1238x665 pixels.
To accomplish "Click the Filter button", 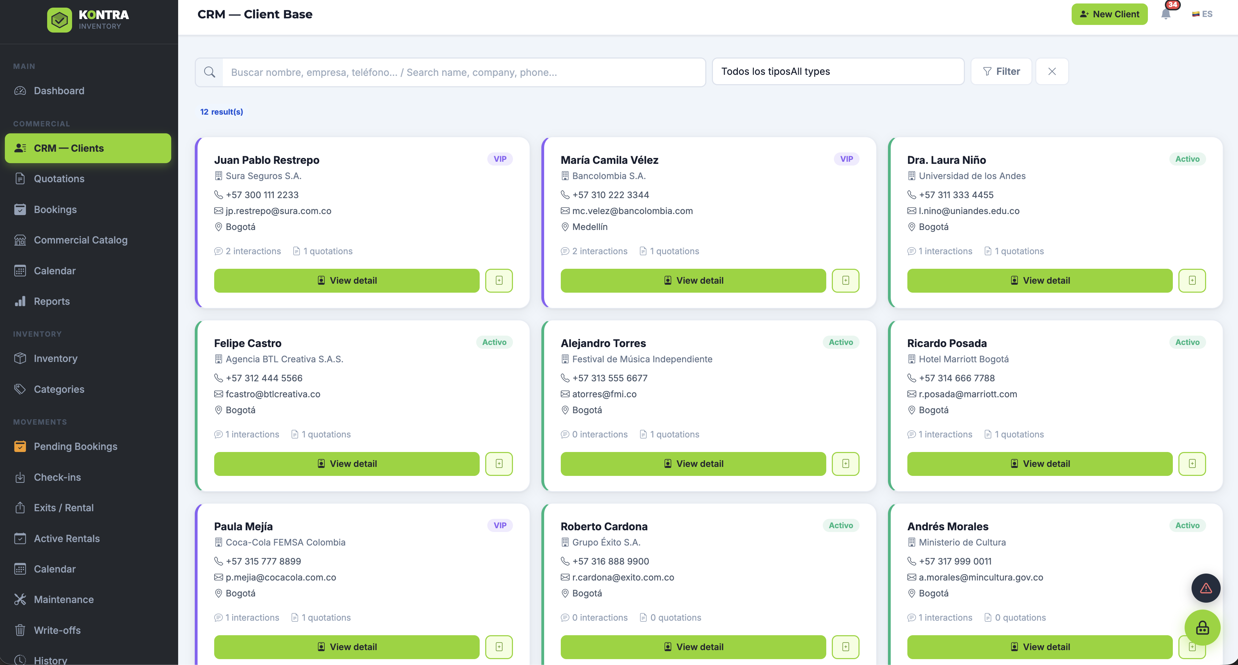I will pyautogui.click(x=1001, y=72).
